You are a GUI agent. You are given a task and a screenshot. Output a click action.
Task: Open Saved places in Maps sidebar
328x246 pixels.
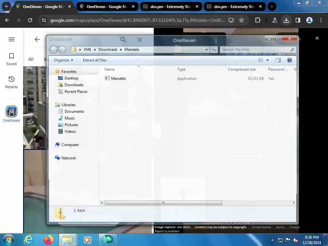point(12,59)
